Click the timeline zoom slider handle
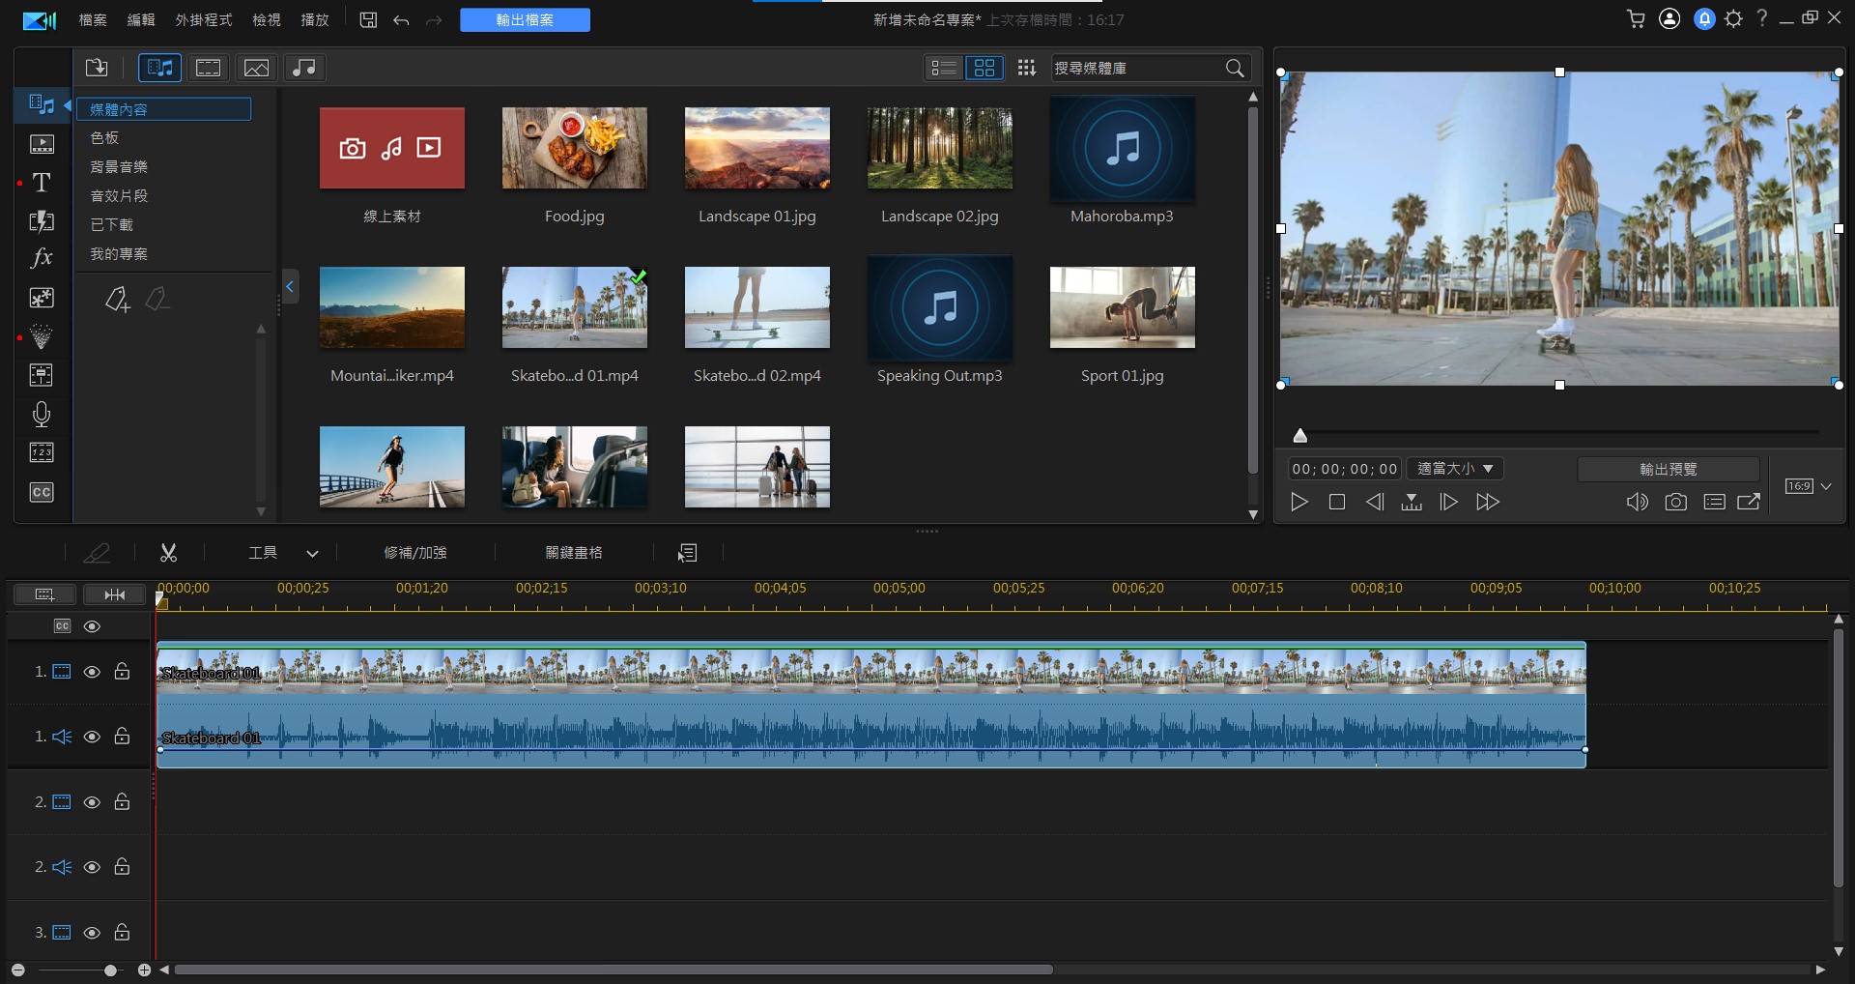The height and width of the screenshot is (984, 1855). point(110,970)
